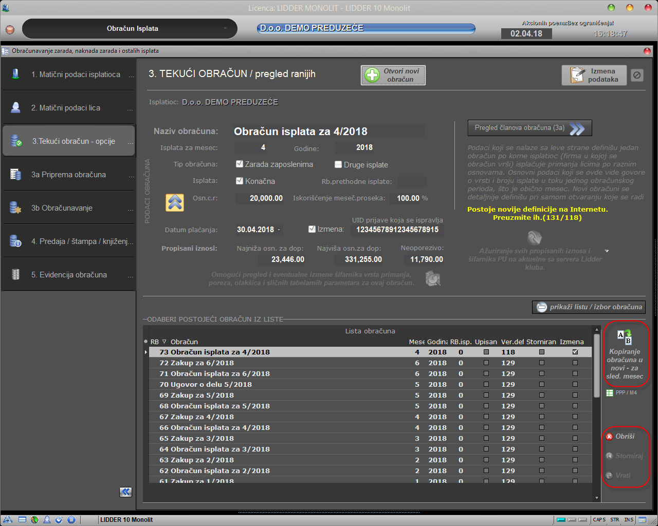This screenshot has height=526, width=658.
Task: Click the user icon in the bottom status bar
Action: coord(47,519)
